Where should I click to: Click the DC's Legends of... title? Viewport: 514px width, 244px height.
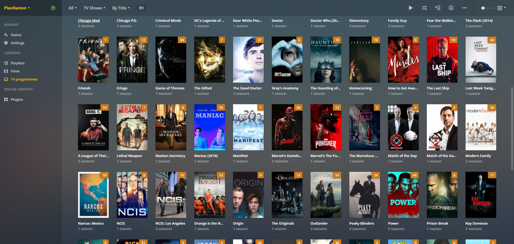(209, 20)
